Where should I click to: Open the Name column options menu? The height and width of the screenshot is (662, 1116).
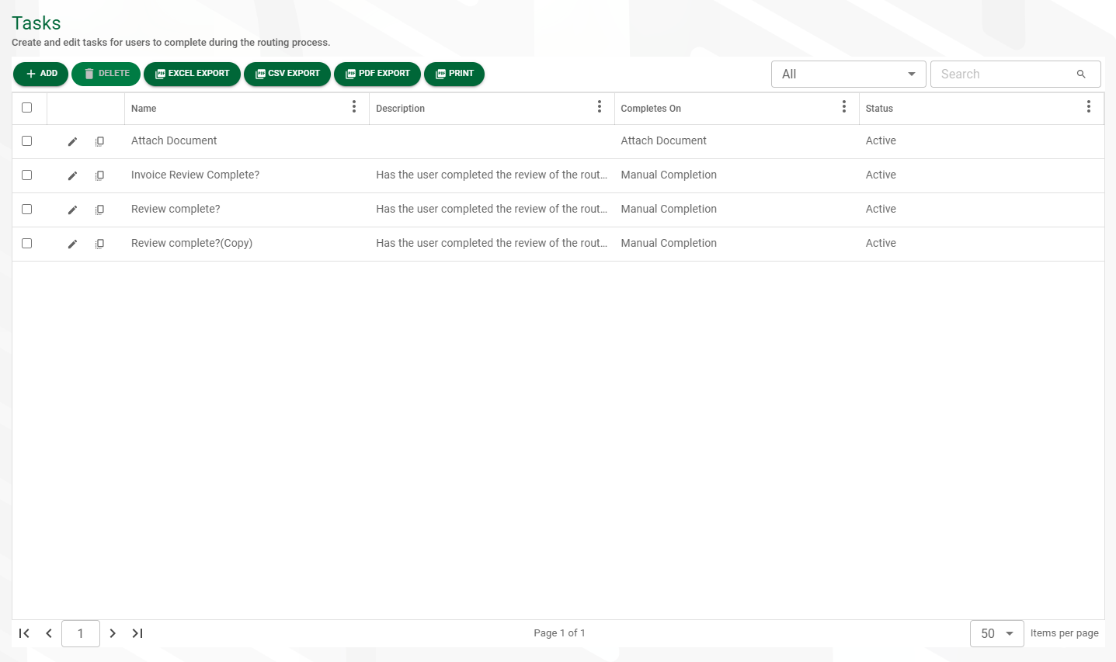tap(354, 107)
